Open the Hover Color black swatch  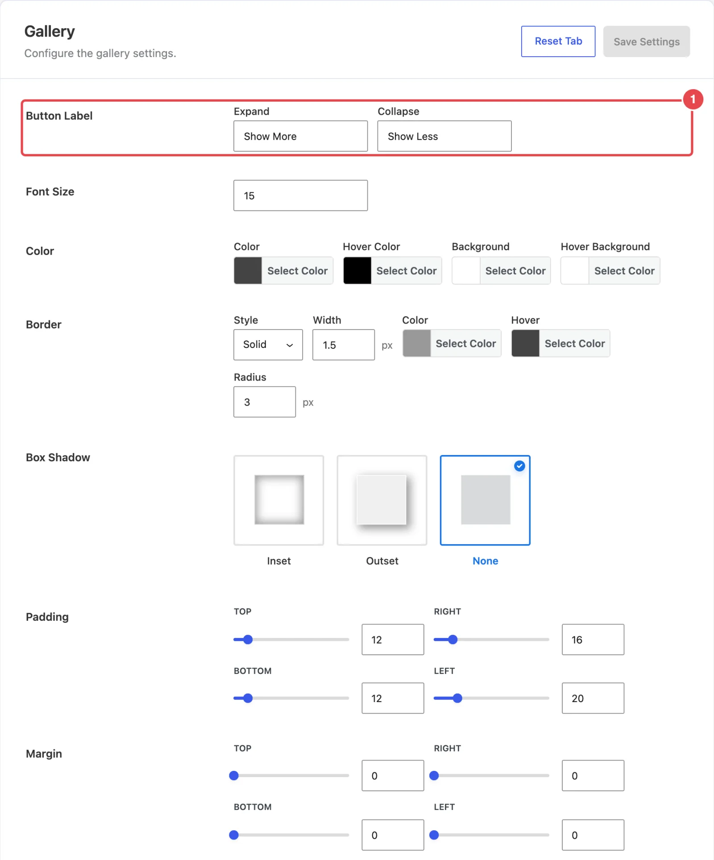(357, 270)
